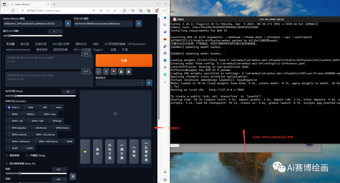Swap width and height with arrows button
Viewport: 340px width, 183px height.
[x=73, y=176]
